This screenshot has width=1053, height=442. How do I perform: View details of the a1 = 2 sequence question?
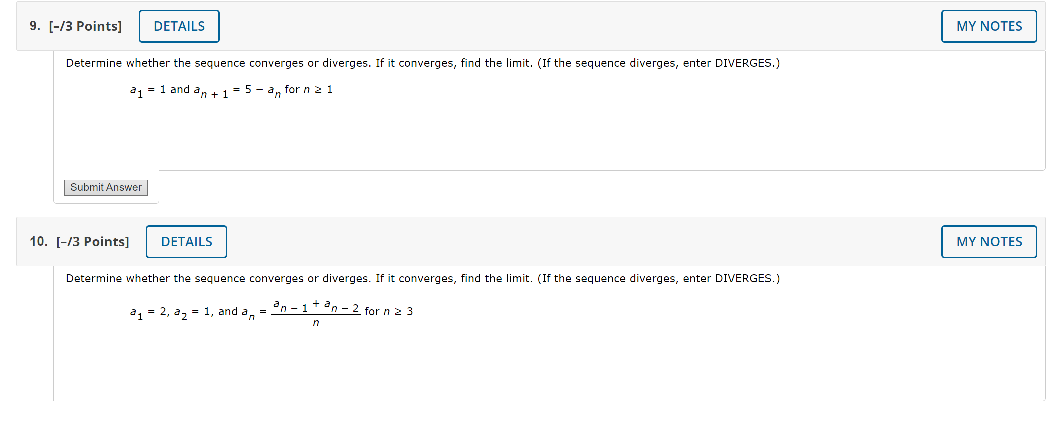[x=186, y=241]
